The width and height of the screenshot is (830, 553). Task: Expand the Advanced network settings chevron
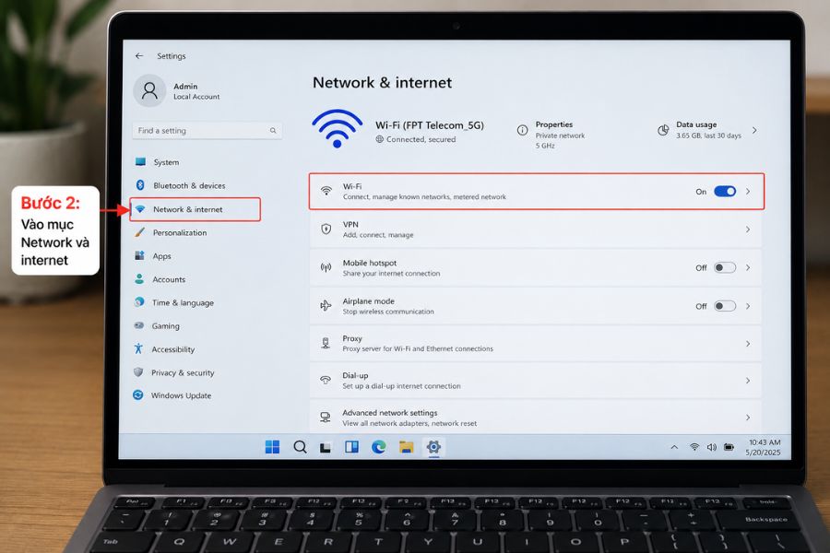(x=747, y=417)
